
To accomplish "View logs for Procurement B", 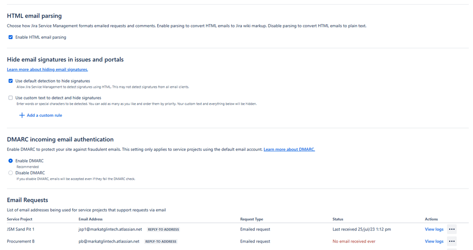I will 434,241.
